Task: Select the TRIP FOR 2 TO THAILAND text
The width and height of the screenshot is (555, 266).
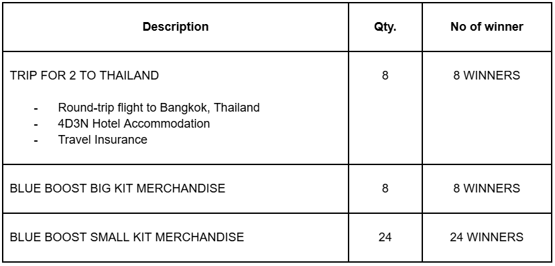Action: 84,76
